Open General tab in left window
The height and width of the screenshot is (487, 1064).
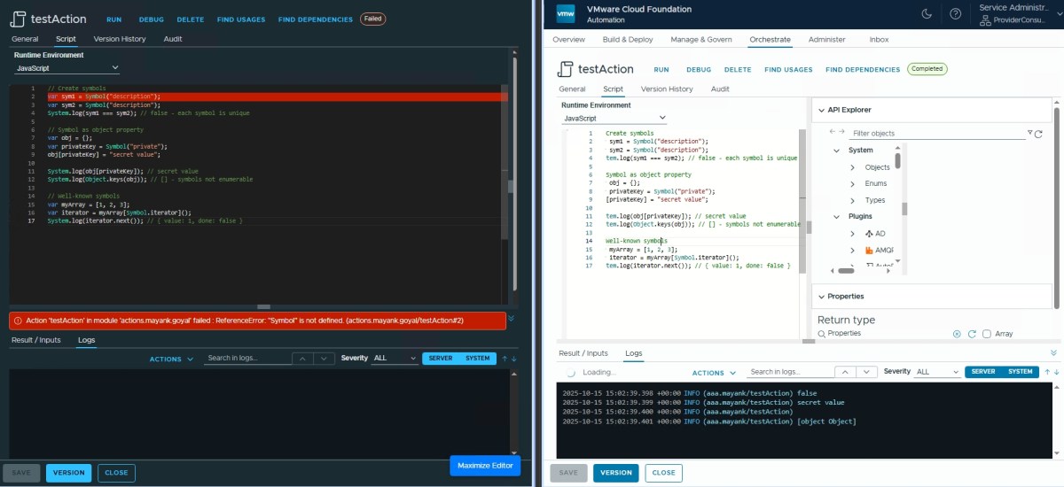[x=25, y=39]
